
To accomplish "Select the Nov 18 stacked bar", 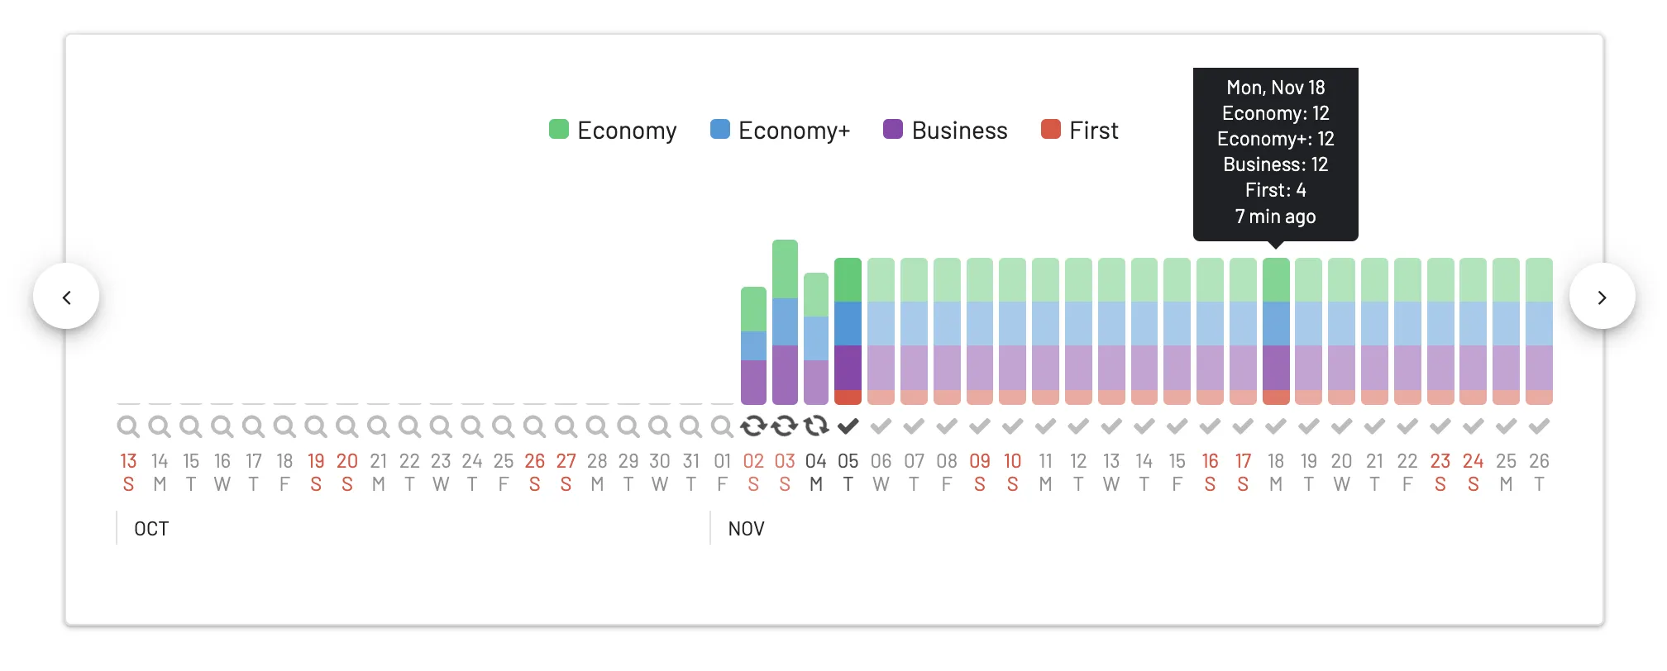I will (1276, 331).
